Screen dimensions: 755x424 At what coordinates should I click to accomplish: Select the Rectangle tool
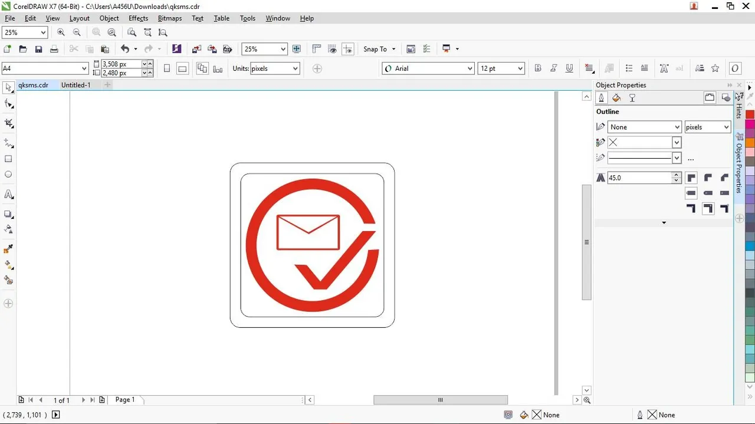tap(8, 159)
